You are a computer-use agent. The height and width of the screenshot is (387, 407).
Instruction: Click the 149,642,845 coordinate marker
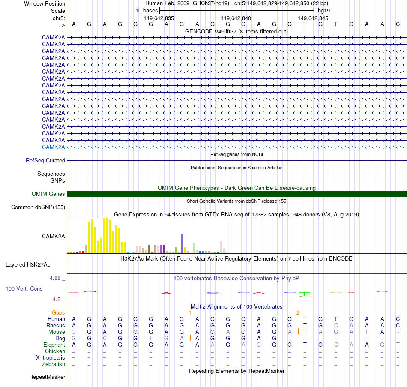pyautogui.click(x=313, y=18)
